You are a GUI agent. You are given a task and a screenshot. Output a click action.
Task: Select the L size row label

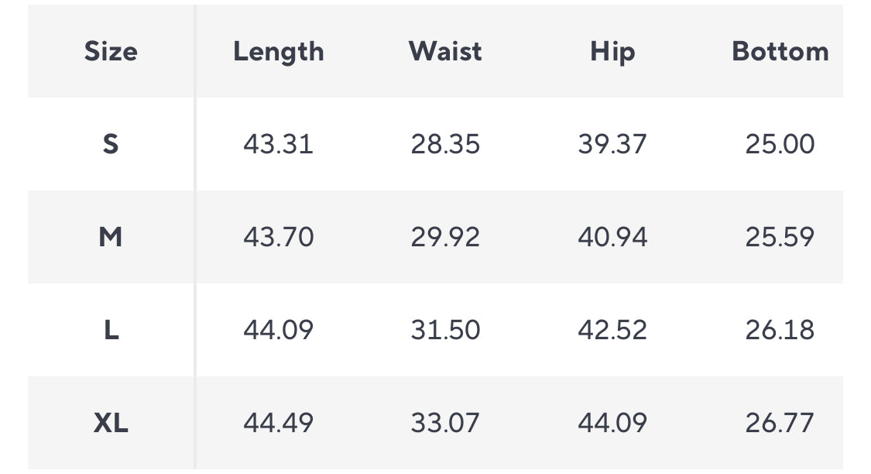111,329
